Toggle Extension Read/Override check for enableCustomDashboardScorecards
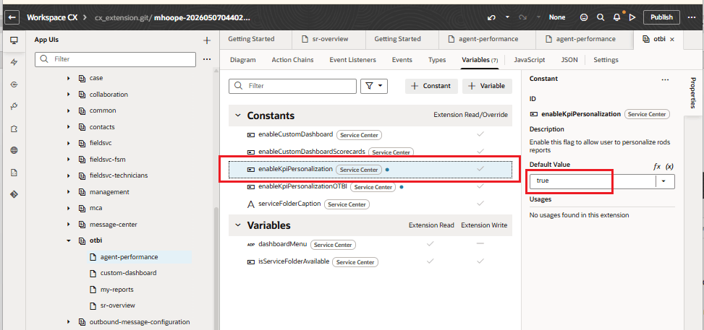704x330 pixels. pos(480,151)
